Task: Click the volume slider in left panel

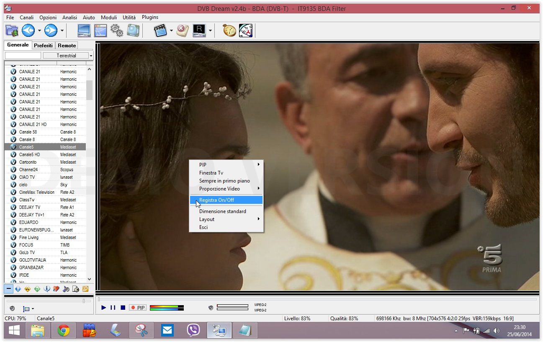Action: (49, 301)
